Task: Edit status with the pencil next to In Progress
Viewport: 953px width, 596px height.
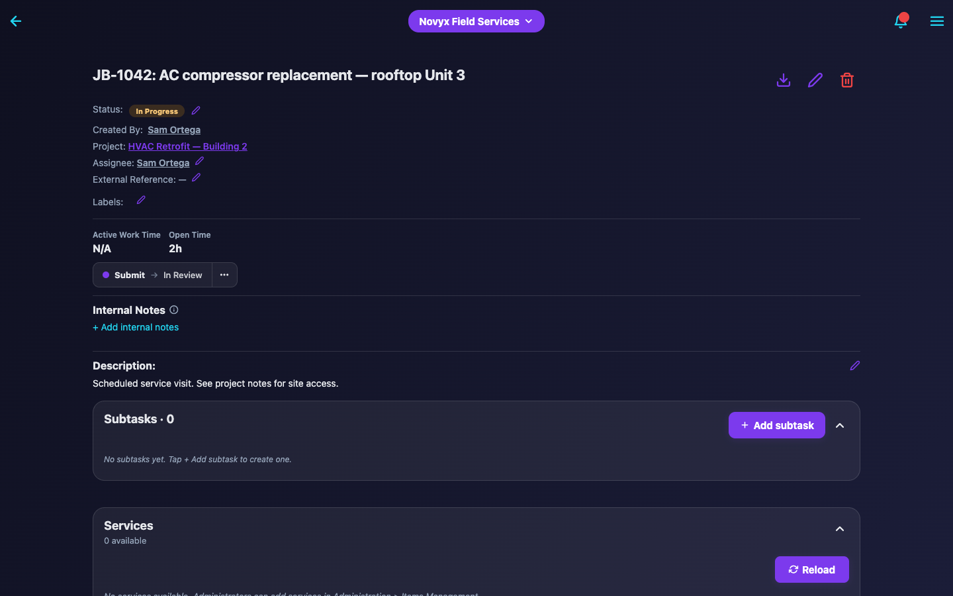Action: 196,111
